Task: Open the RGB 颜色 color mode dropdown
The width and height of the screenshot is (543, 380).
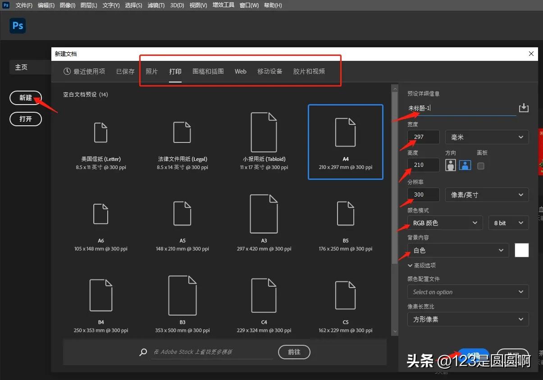Action: point(444,223)
